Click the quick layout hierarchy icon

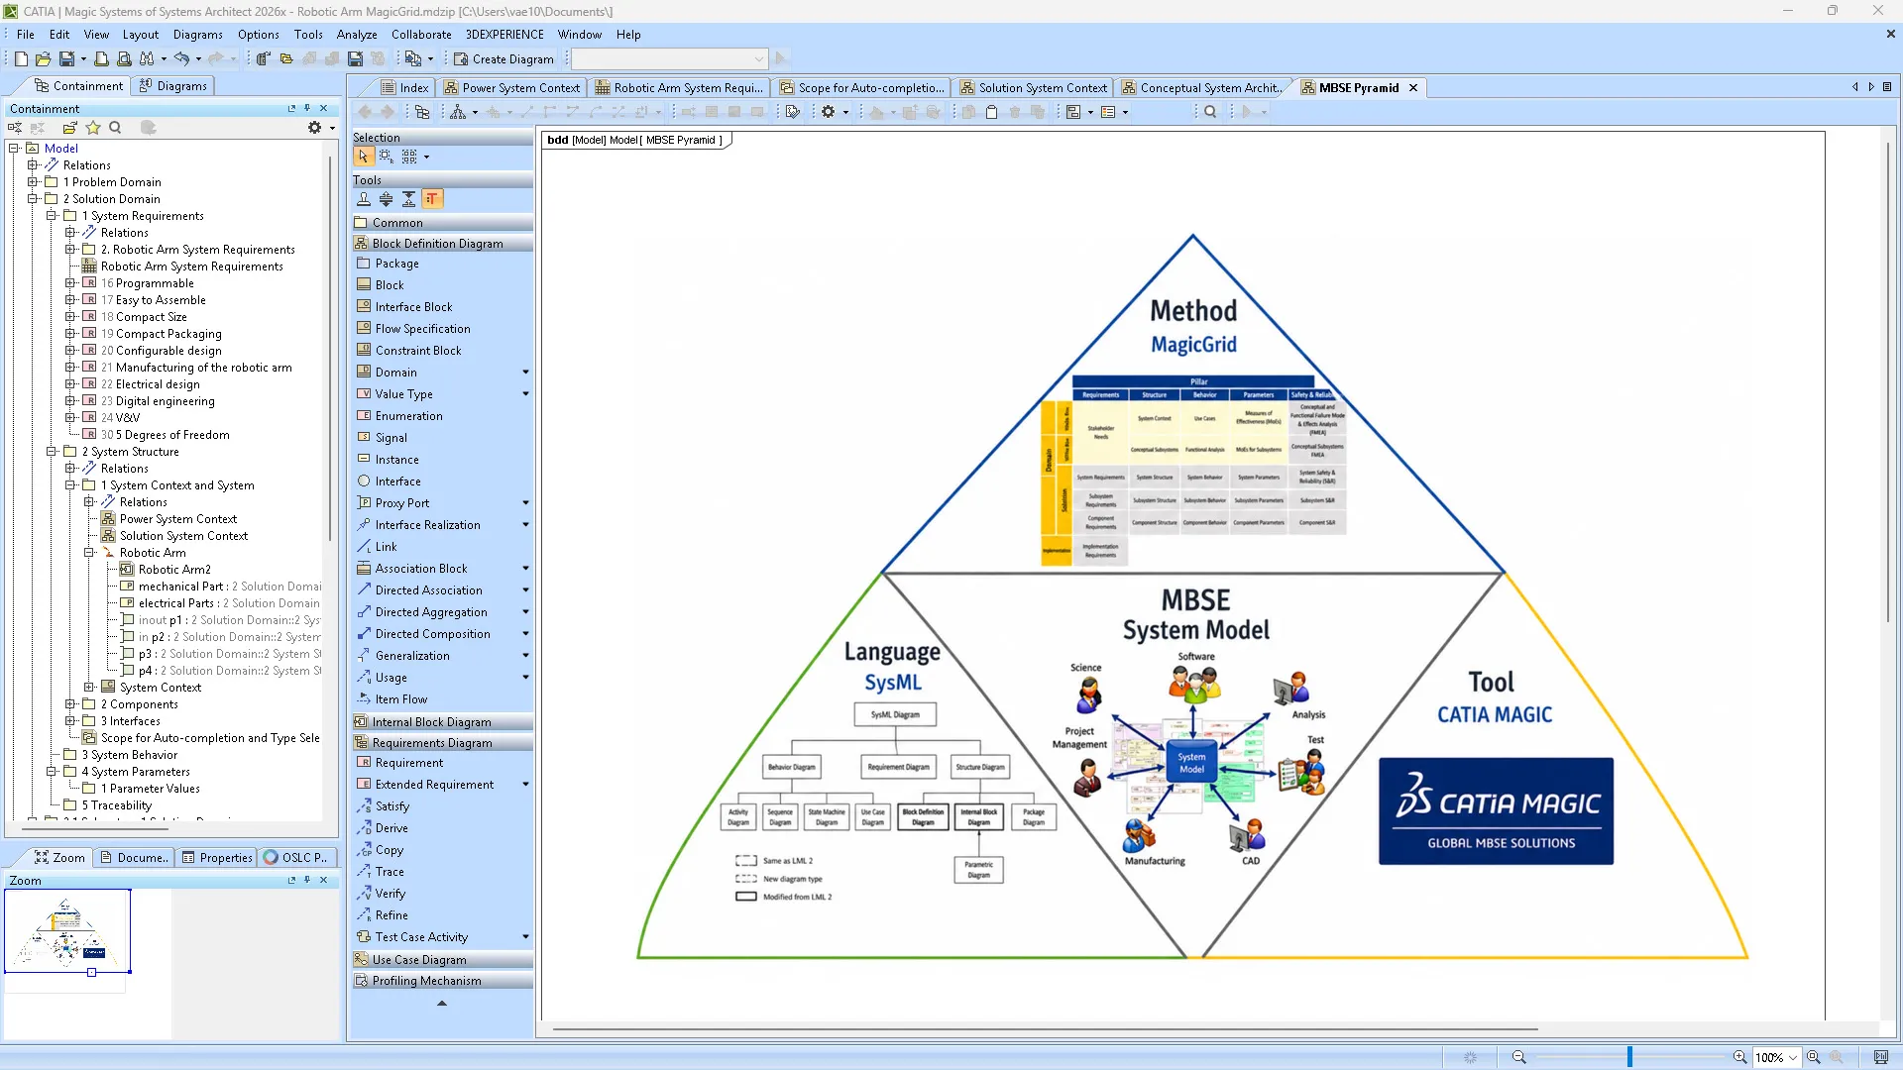click(x=458, y=112)
